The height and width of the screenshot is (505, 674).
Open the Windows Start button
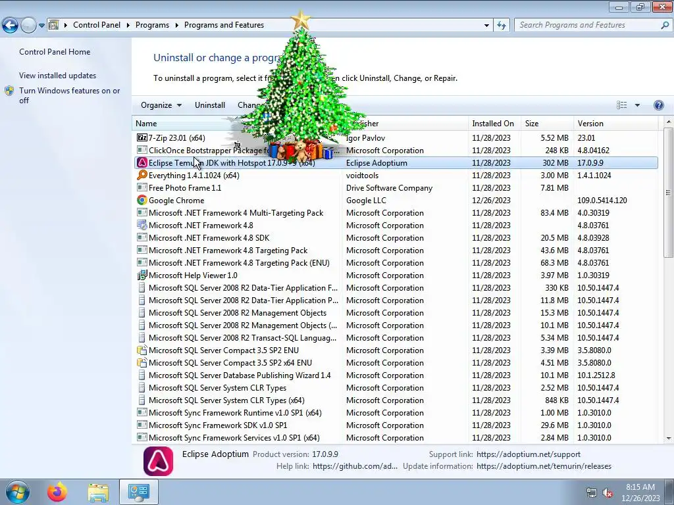pos(18,492)
